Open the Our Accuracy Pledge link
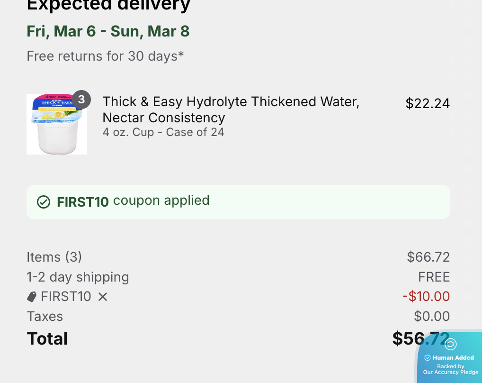The image size is (482, 383). pyautogui.click(x=451, y=372)
